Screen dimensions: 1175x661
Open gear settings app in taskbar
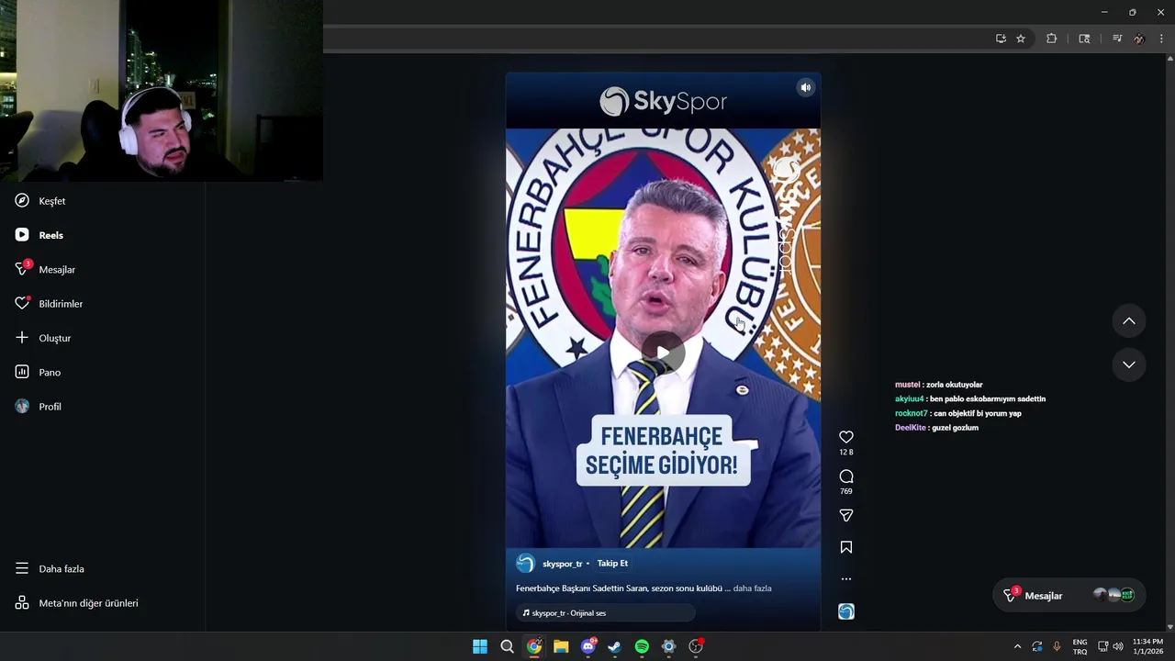coord(669,647)
